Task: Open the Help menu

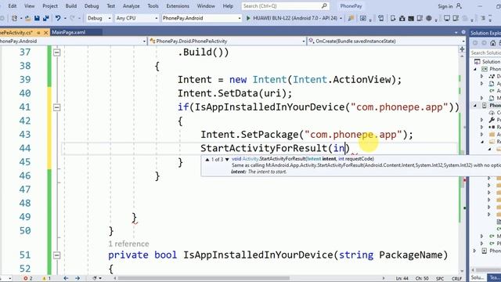Action: pos(228,5)
